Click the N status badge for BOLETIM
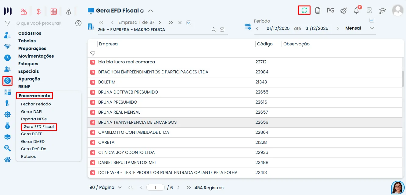The image size is (406, 195). [x=93, y=82]
